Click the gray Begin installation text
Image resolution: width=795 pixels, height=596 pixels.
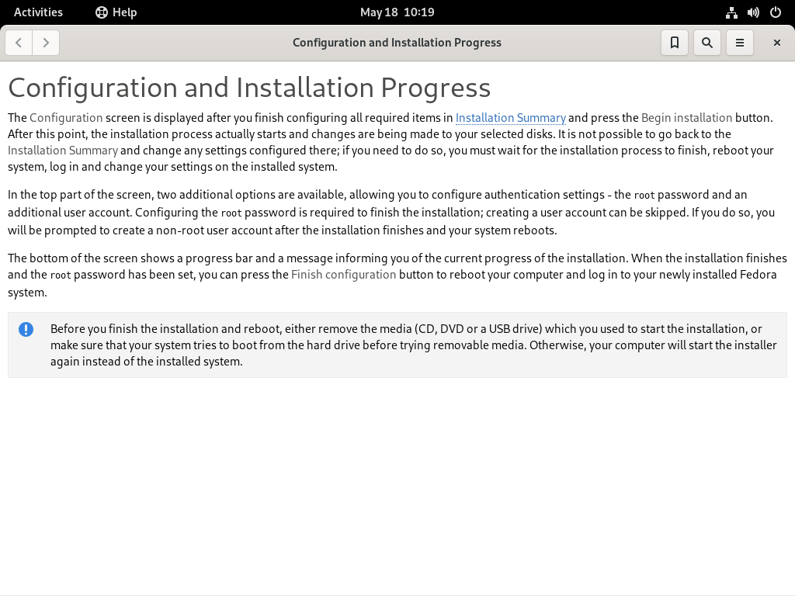tap(686, 118)
